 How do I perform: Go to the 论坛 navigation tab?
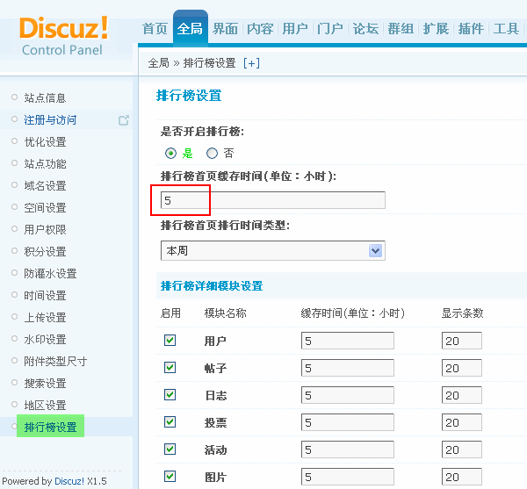coord(365,29)
